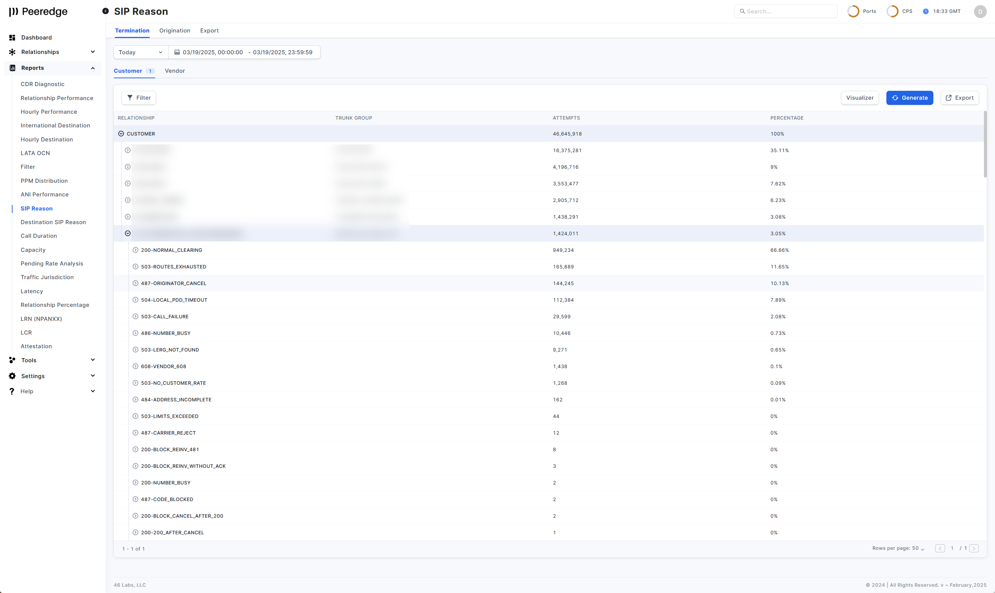Click the CPS usage ring indicator
The image size is (995, 593).
point(892,11)
